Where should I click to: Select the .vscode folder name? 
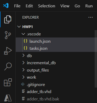[x=34, y=34]
